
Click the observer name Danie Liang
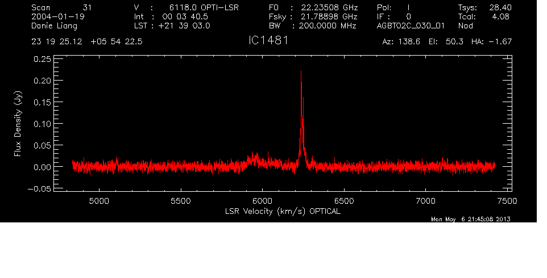coord(54,26)
